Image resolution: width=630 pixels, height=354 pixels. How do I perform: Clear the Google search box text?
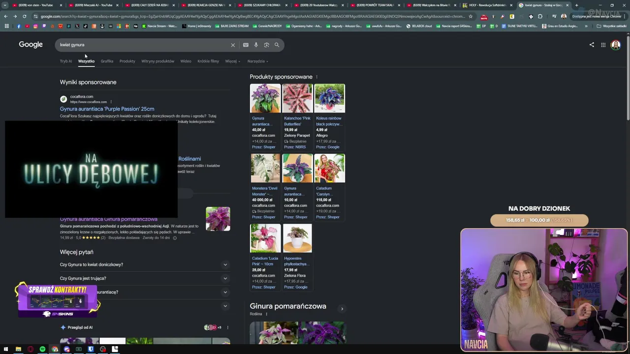point(233,45)
